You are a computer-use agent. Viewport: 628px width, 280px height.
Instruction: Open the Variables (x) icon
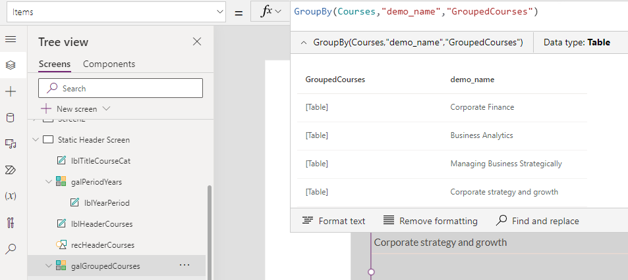tap(11, 196)
